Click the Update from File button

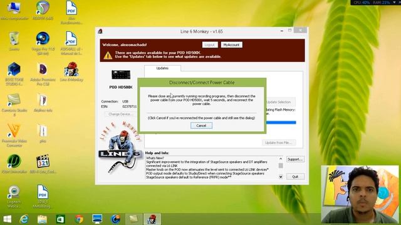278,142
